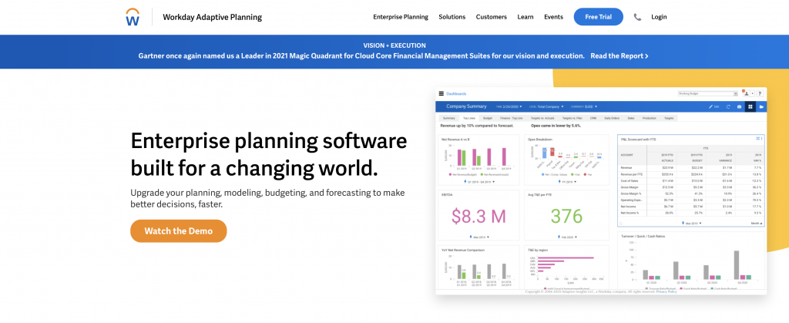Open the Feb 2020 period dropdown
This screenshot has width=789, height=323.
[x=569, y=237]
